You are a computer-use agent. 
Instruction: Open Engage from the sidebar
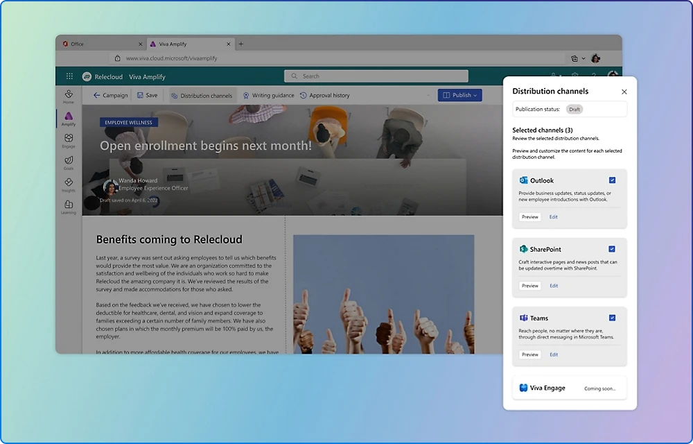(69, 141)
